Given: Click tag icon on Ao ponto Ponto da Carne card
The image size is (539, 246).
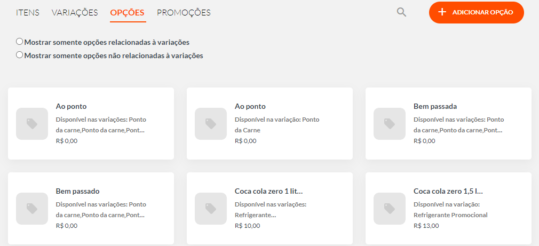Looking at the screenshot, I should pos(211,124).
